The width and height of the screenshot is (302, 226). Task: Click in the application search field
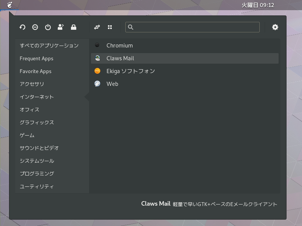(193, 27)
